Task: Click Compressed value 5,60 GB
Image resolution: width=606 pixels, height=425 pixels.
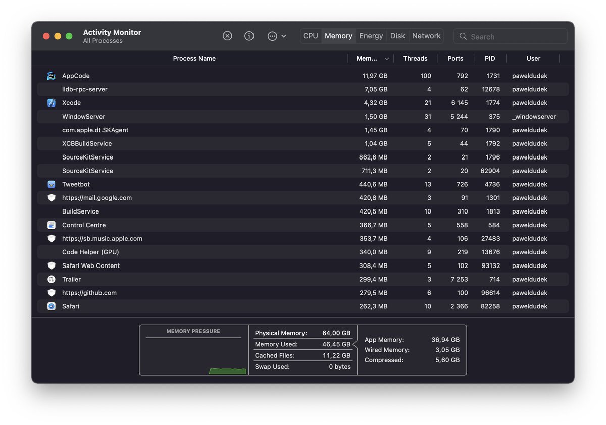Action: point(447,360)
